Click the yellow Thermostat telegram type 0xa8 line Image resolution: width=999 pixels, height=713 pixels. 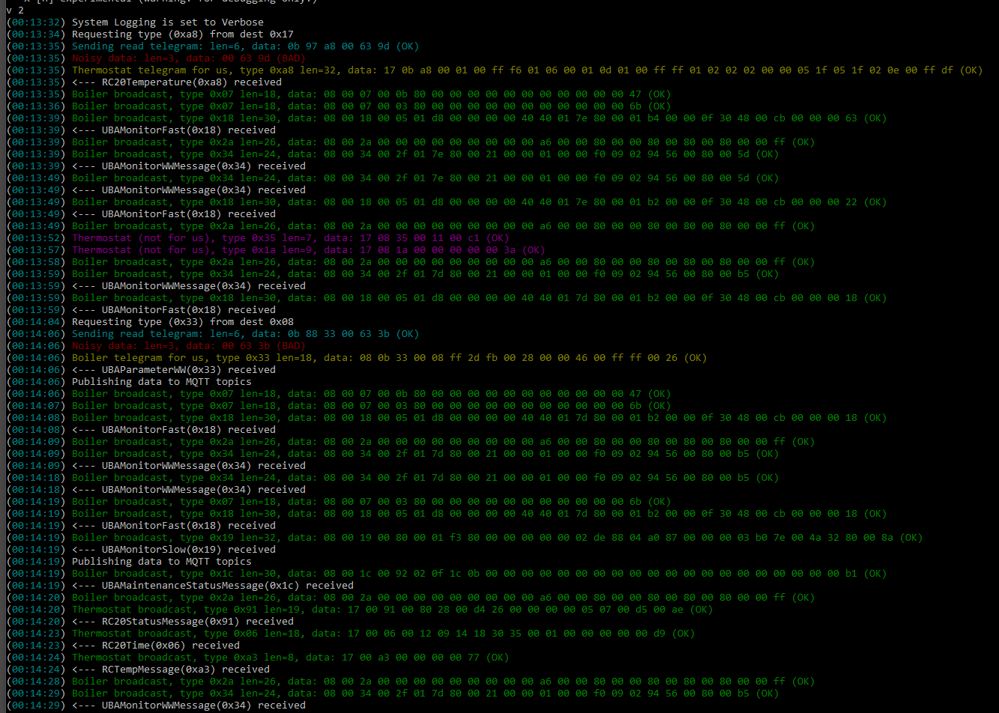(x=300, y=70)
